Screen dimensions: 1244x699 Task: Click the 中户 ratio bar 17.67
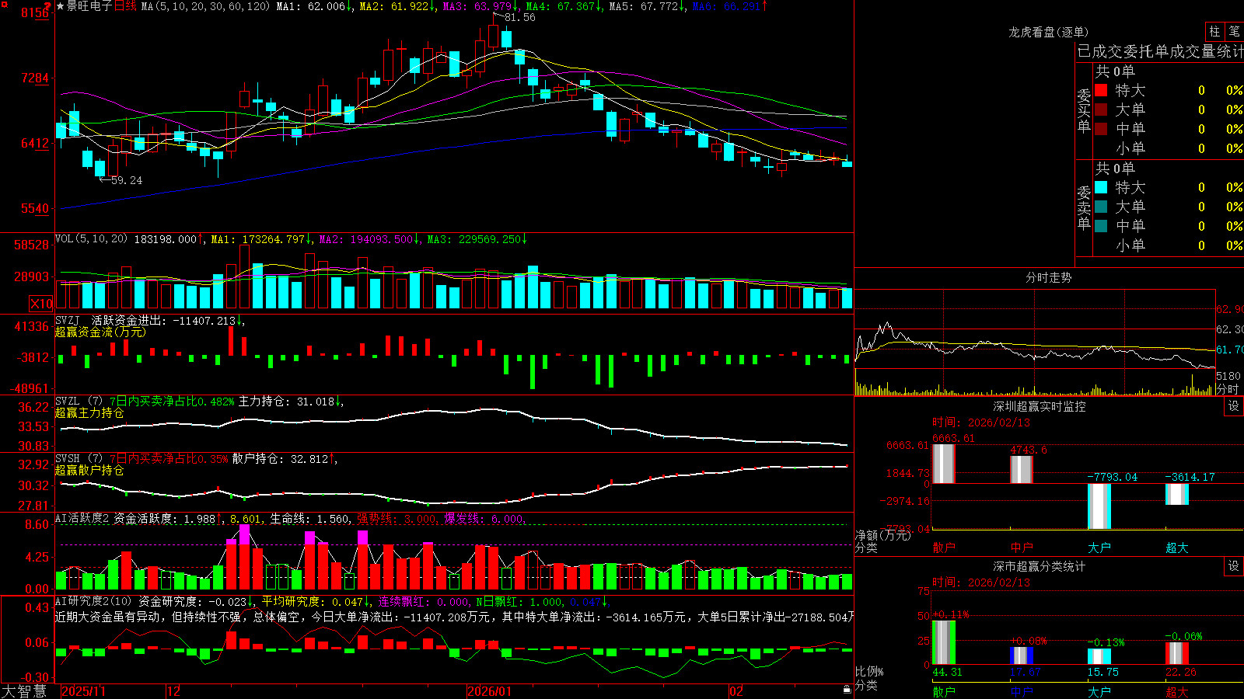click(x=1022, y=656)
